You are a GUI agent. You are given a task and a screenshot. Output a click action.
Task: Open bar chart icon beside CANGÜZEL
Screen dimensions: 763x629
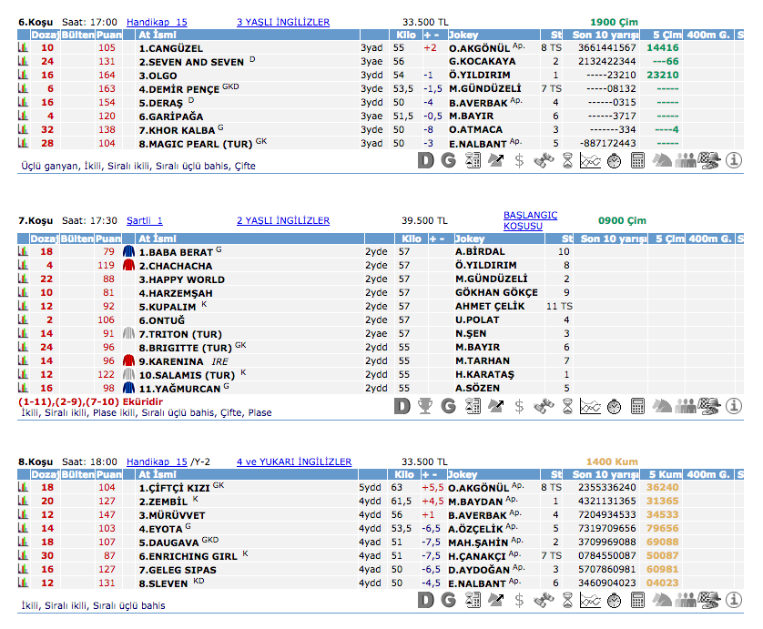pyautogui.click(x=23, y=47)
